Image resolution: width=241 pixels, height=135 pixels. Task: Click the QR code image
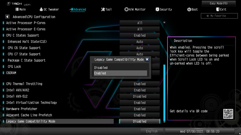[x=228, y=114]
